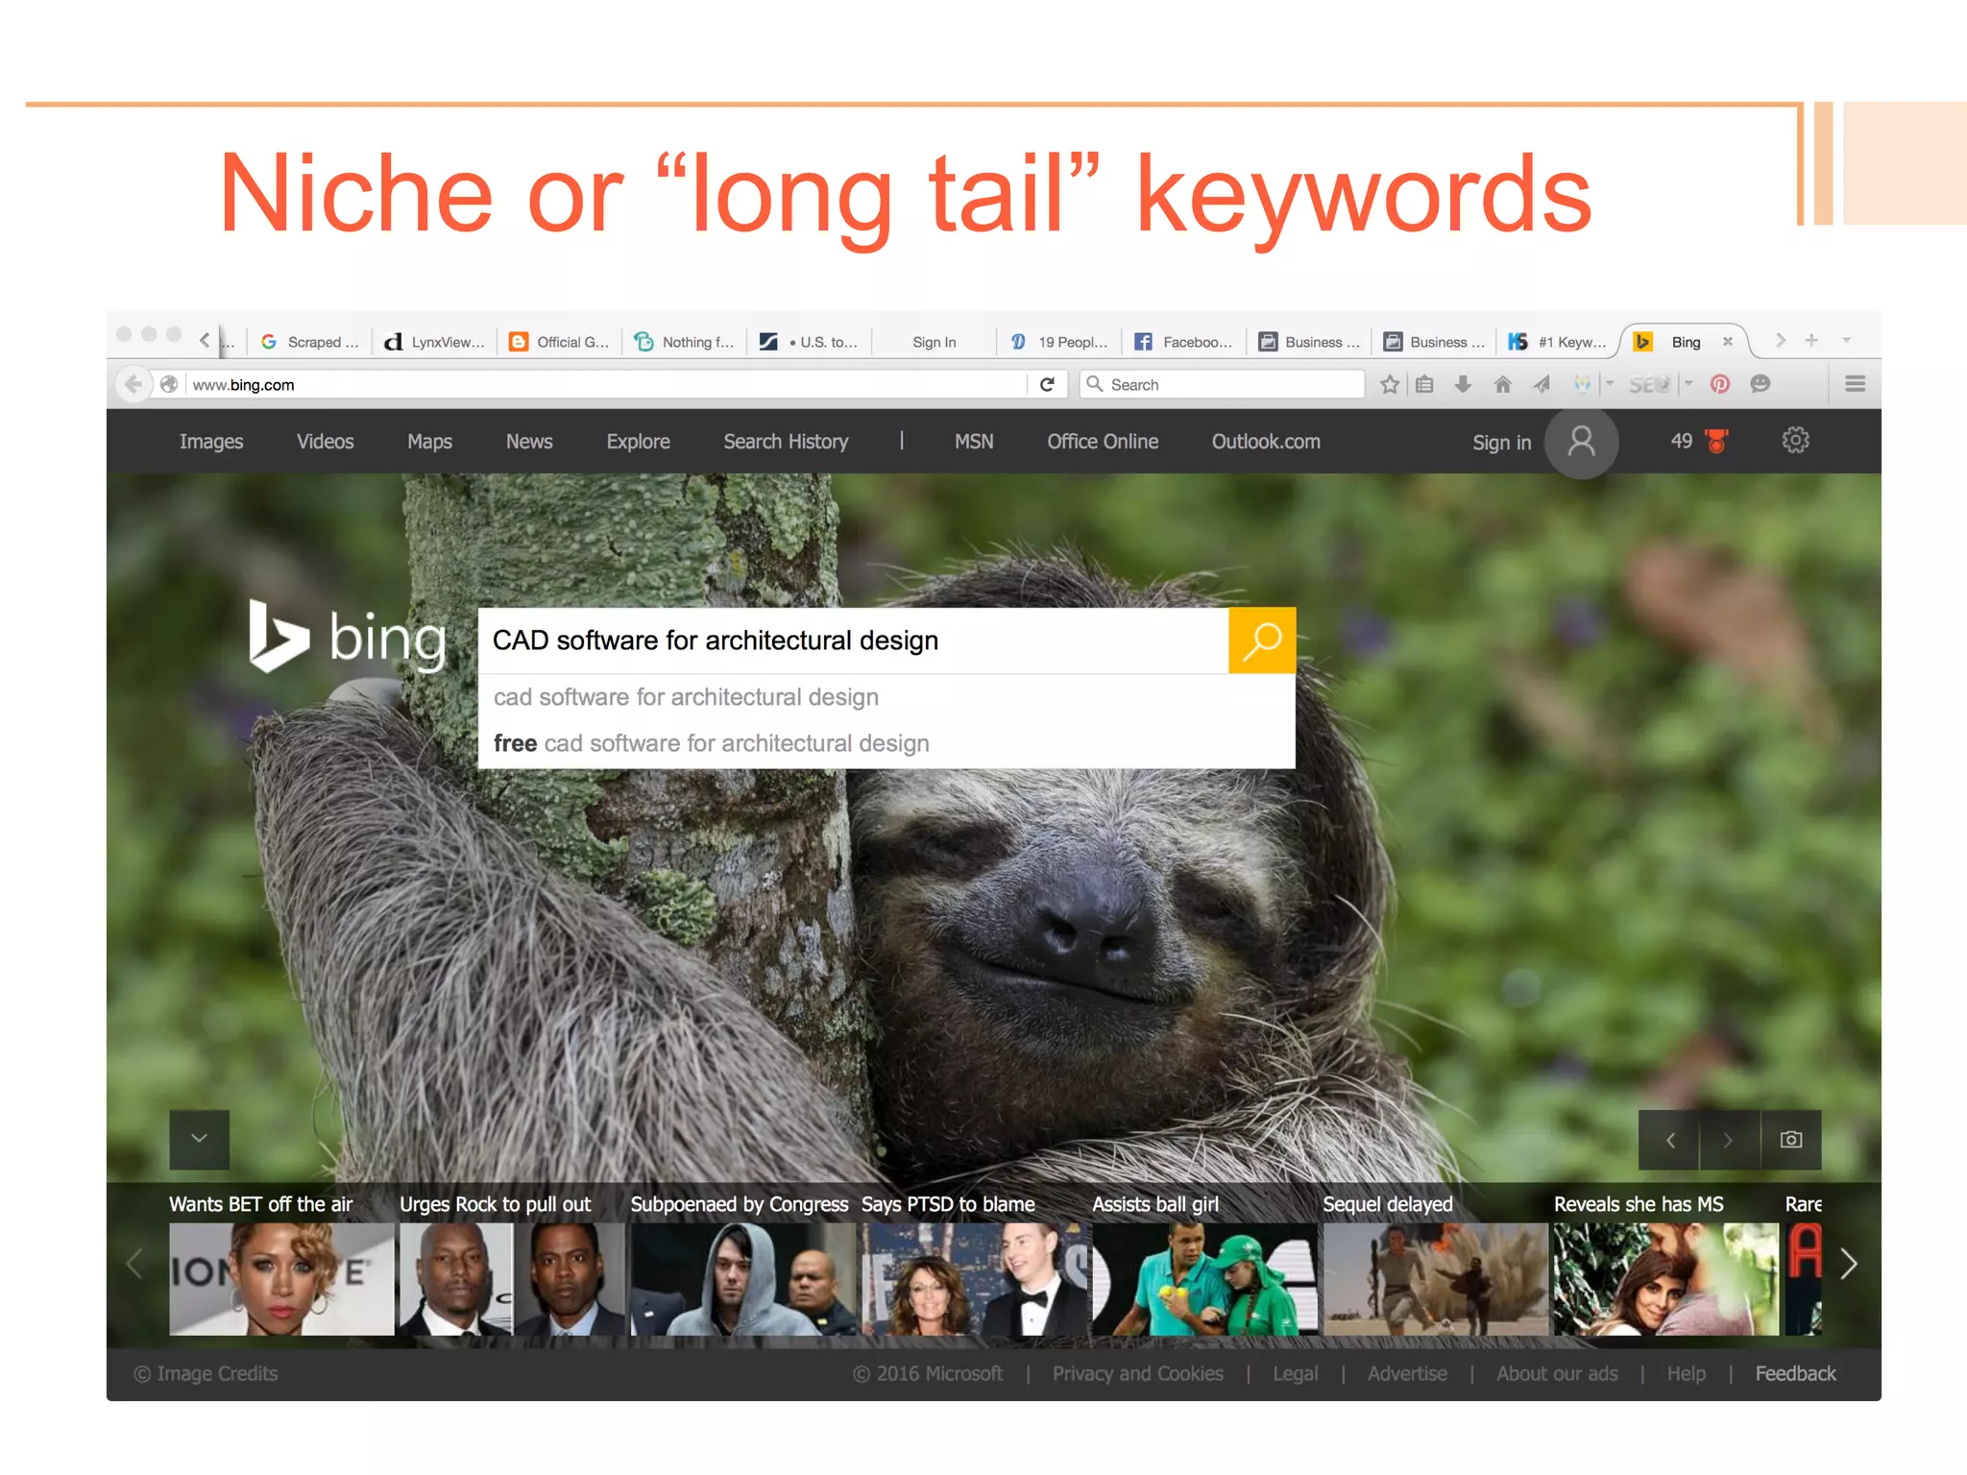Switch to the 19 Peopl... browser tab
Viewport: 1967px width, 1475px height.
pos(1058,342)
